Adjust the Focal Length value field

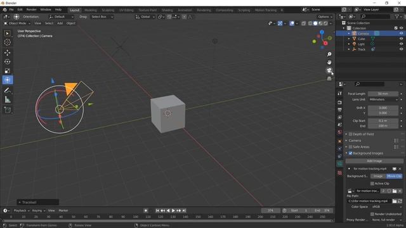[383, 94]
